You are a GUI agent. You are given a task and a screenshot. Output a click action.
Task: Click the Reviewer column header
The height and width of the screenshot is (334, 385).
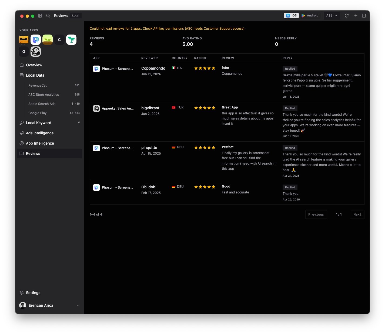coord(149,58)
